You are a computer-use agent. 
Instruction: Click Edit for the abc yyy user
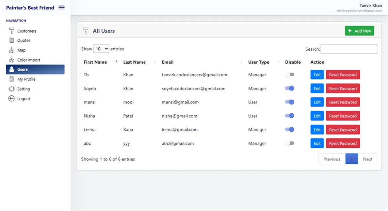[x=317, y=144]
